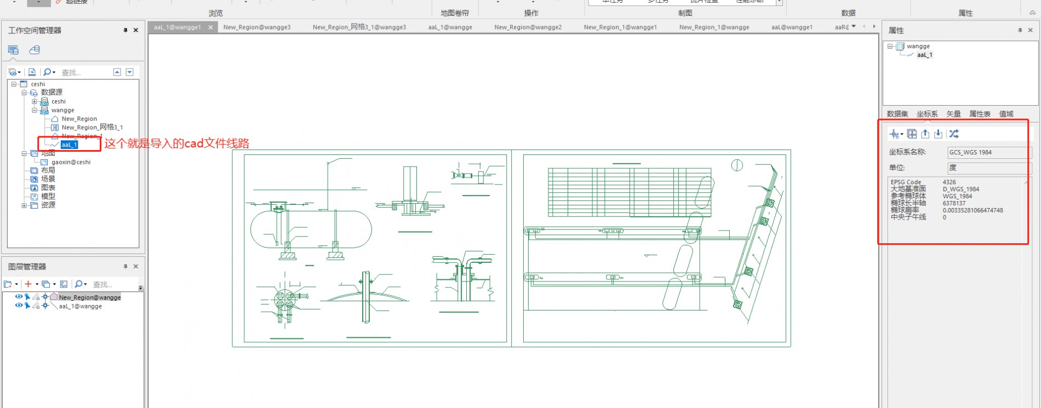Switch to the online cloud datasource icon

[x=35, y=50]
